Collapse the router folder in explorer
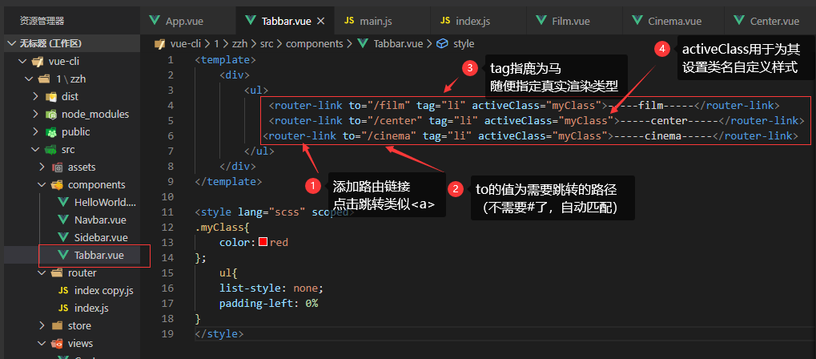This screenshot has width=816, height=359. tap(42, 272)
